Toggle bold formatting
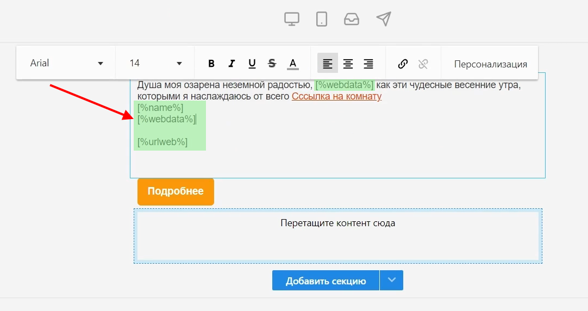 point(211,64)
